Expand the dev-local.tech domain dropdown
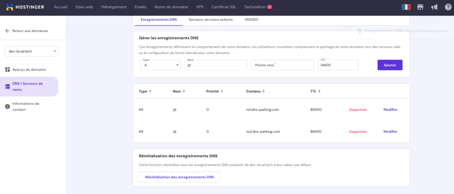This screenshot has height=194, width=454. click(31, 51)
